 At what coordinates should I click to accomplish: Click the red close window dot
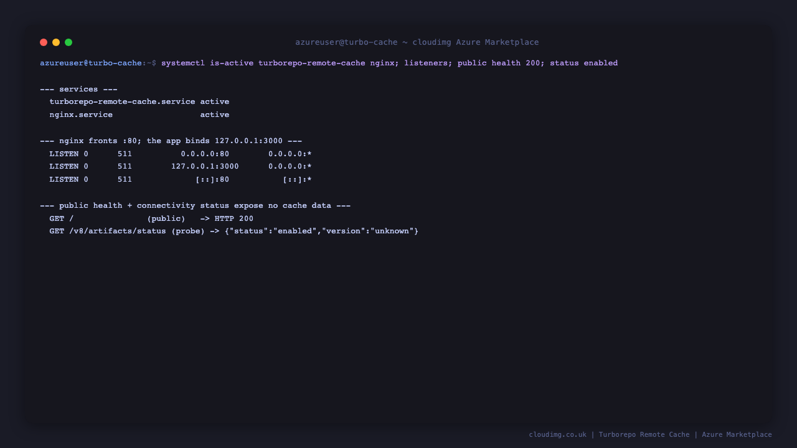[44, 42]
